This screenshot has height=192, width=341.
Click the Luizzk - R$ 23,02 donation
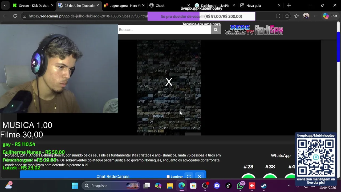21,168
